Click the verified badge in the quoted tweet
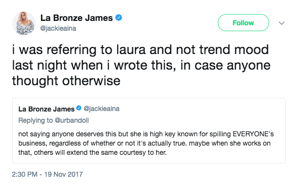Viewport: 296px width, 185px height. pos(79,108)
